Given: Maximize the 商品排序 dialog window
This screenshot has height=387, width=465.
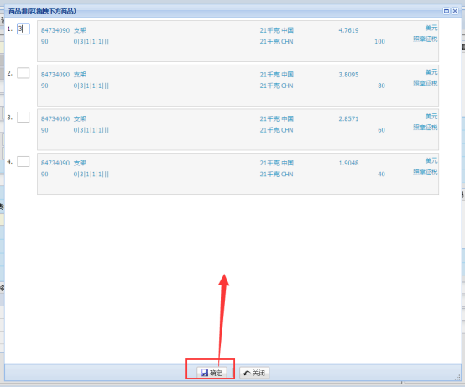Looking at the screenshot, I should [446, 11].
